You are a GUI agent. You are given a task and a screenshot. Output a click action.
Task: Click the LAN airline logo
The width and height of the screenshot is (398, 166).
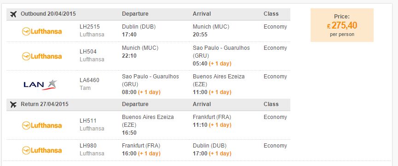(x=40, y=85)
